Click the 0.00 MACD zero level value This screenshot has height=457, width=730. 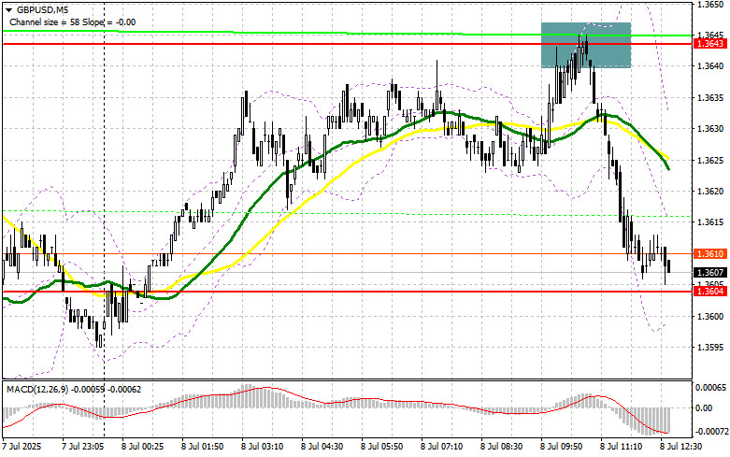703,408
